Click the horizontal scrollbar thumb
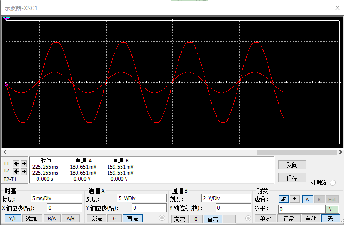 tap(297, 152)
